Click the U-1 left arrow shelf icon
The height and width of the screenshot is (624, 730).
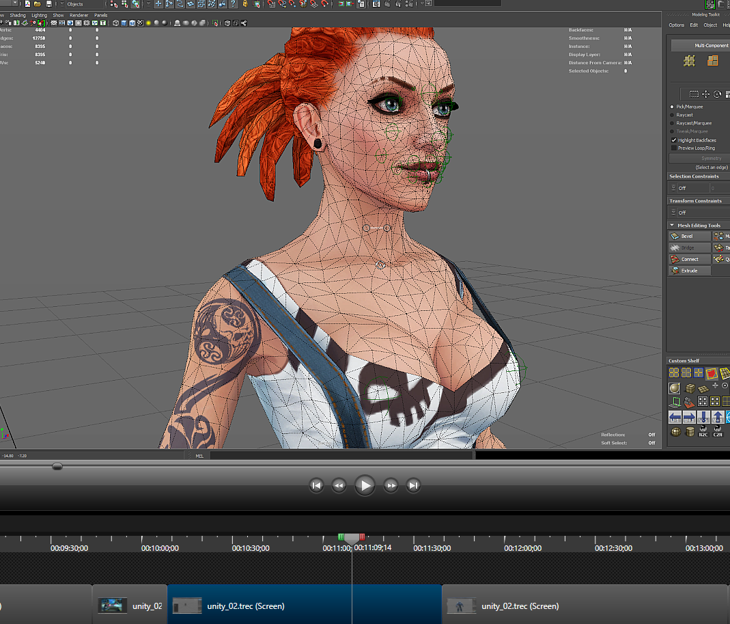(x=675, y=417)
